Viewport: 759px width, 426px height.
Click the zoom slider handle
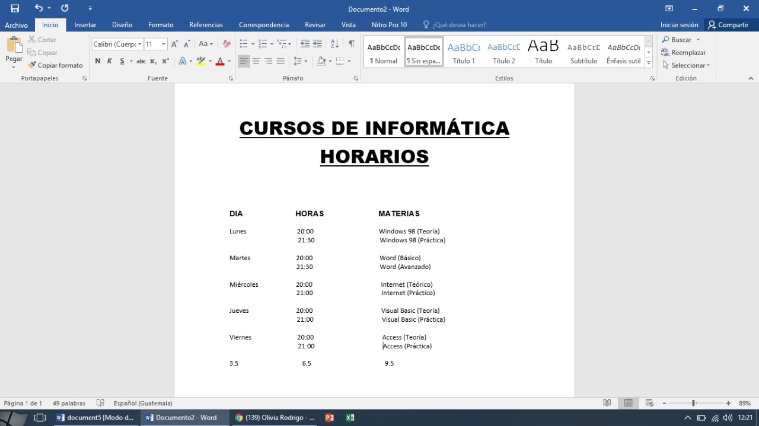pyautogui.click(x=693, y=403)
